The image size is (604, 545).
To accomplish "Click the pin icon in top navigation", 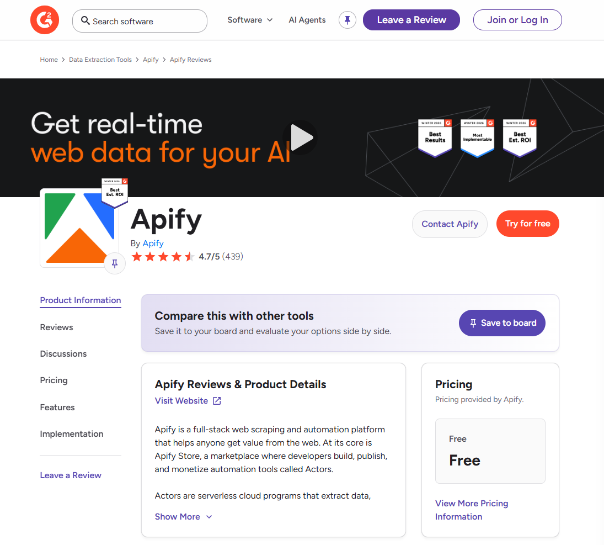I will [x=347, y=20].
